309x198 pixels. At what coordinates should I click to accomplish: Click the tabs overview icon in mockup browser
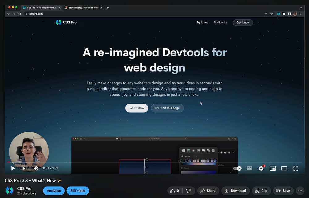235,139
